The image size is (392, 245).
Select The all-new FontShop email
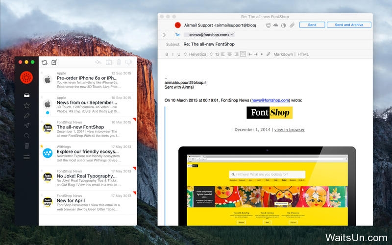[88, 129]
